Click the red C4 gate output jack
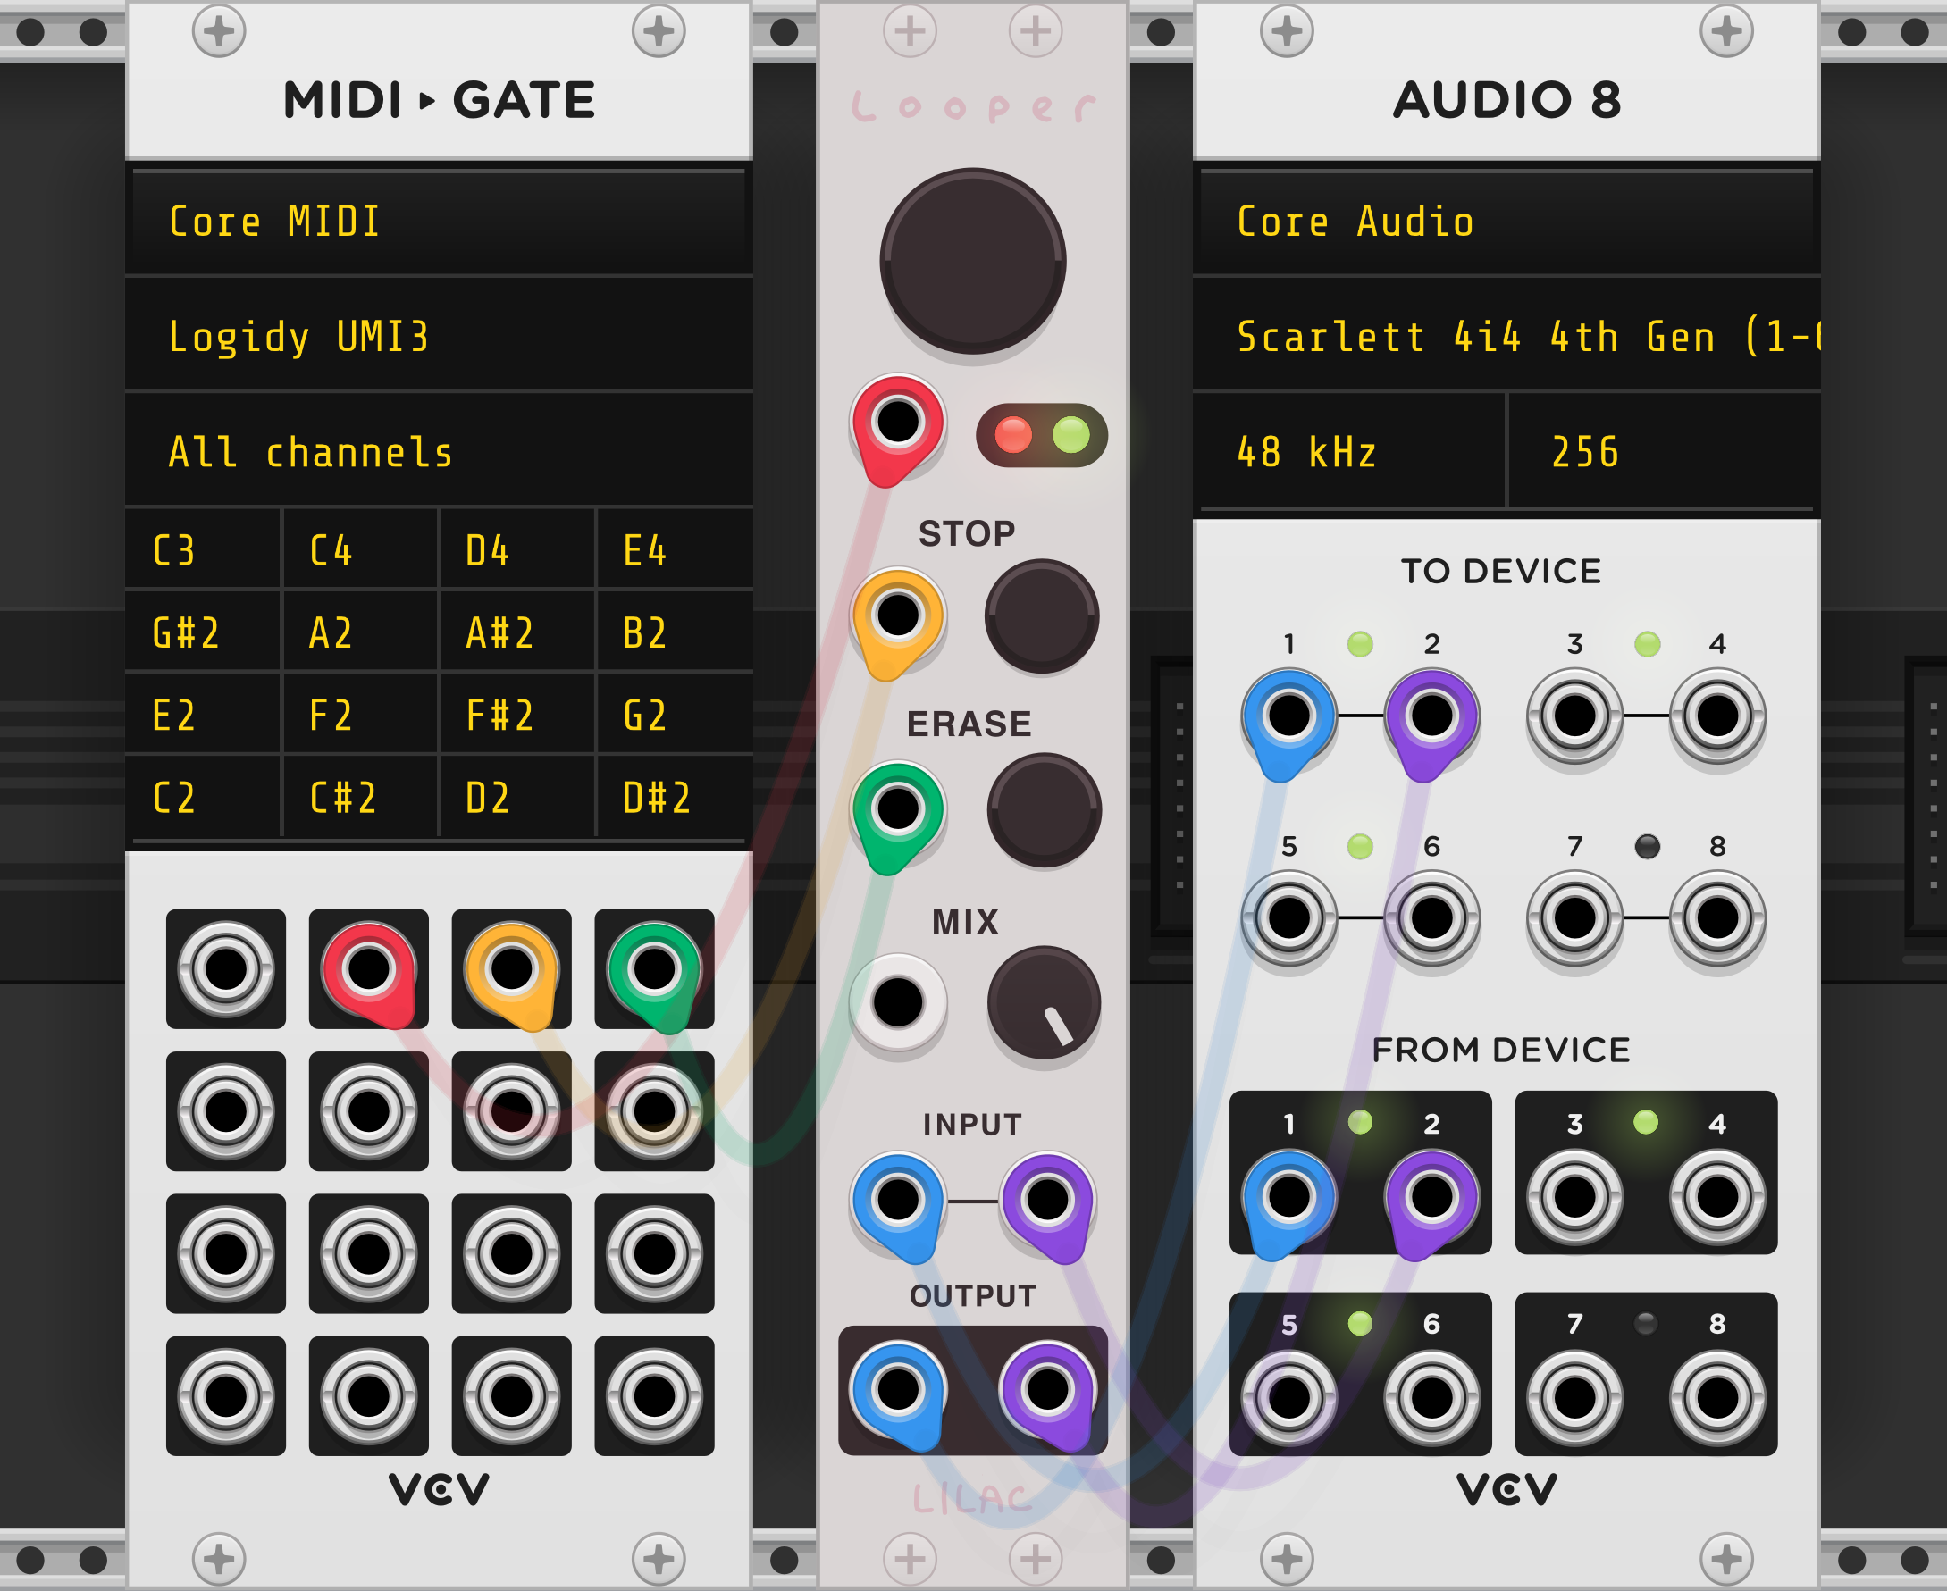This screenshot has height=1591, width=1947. (x=368, y=968)
